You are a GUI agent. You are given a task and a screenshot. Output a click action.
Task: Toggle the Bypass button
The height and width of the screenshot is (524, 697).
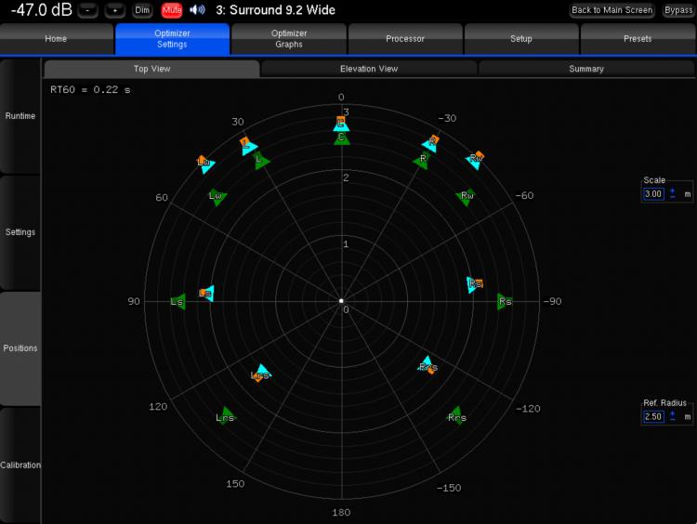point(678,10)
